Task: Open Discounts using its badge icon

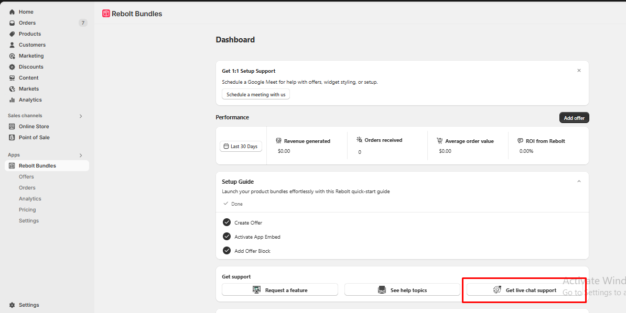Action: 12,67
